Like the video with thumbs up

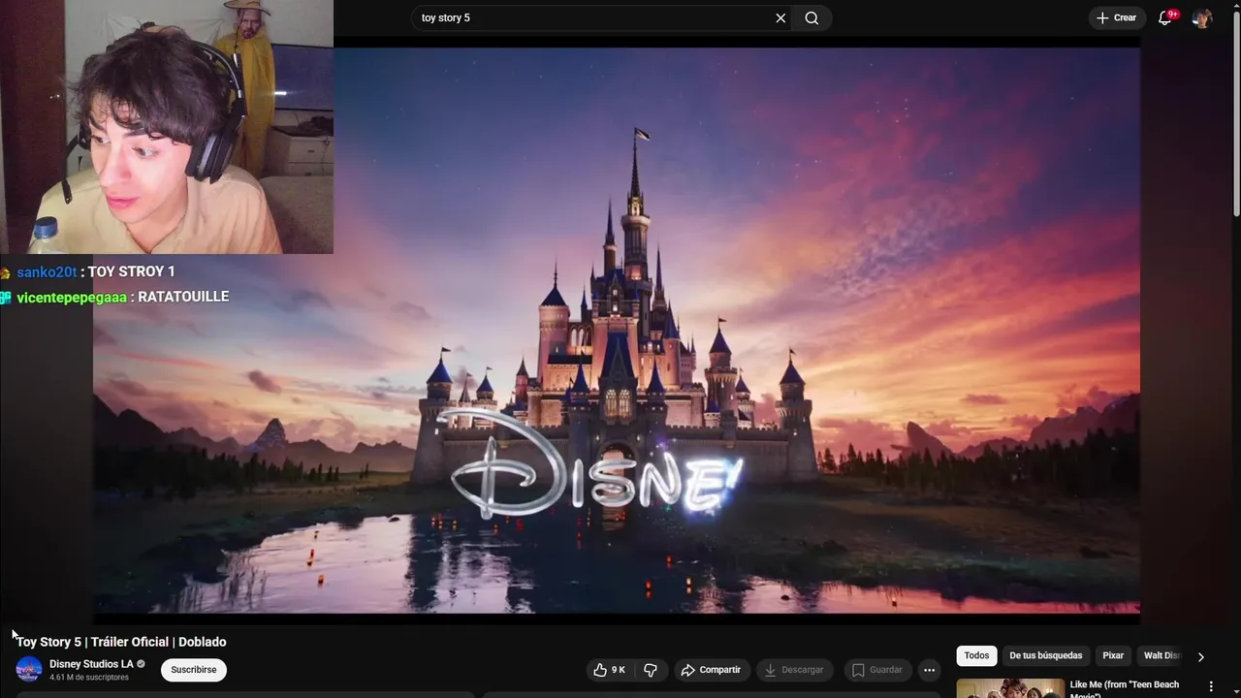[609, 670]
